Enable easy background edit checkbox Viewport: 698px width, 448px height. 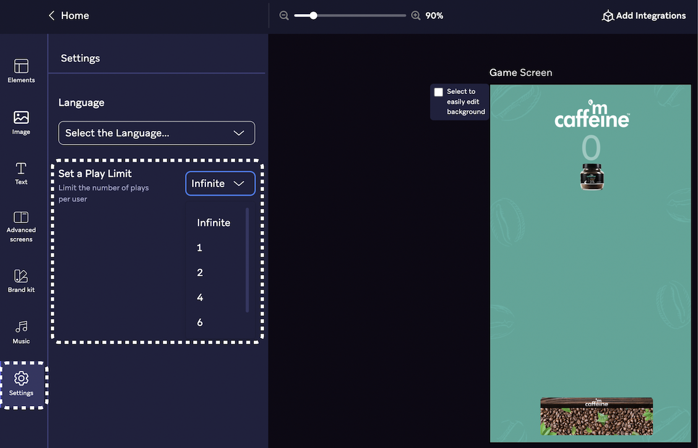(439, 92)
